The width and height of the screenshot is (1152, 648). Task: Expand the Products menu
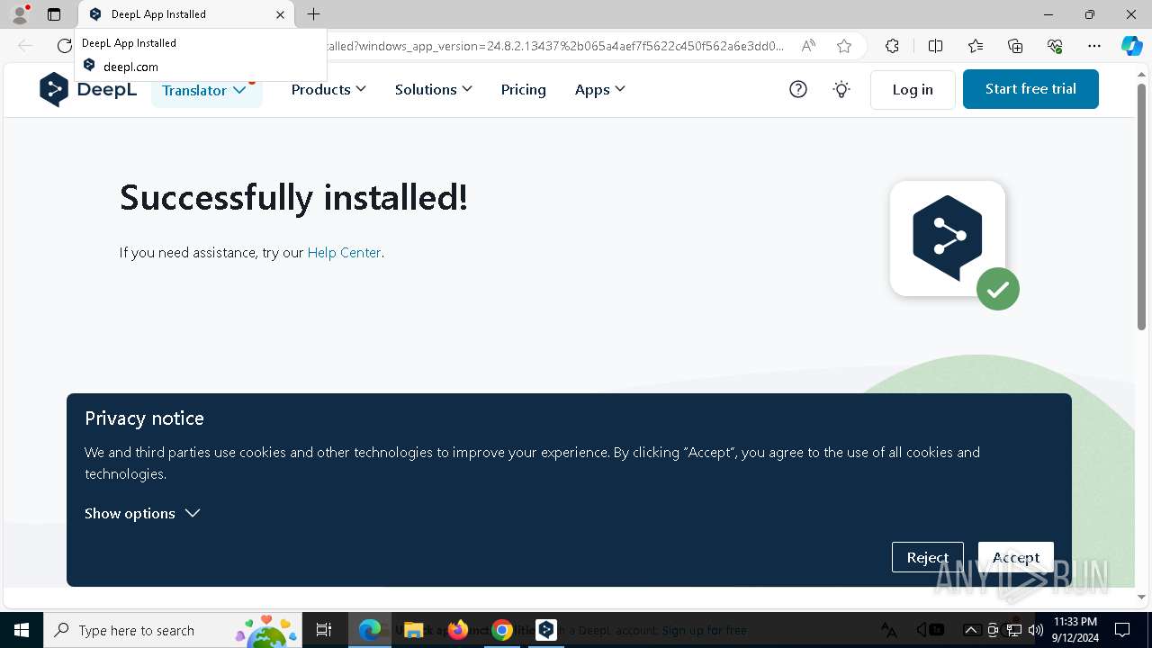tap(328, 89)
